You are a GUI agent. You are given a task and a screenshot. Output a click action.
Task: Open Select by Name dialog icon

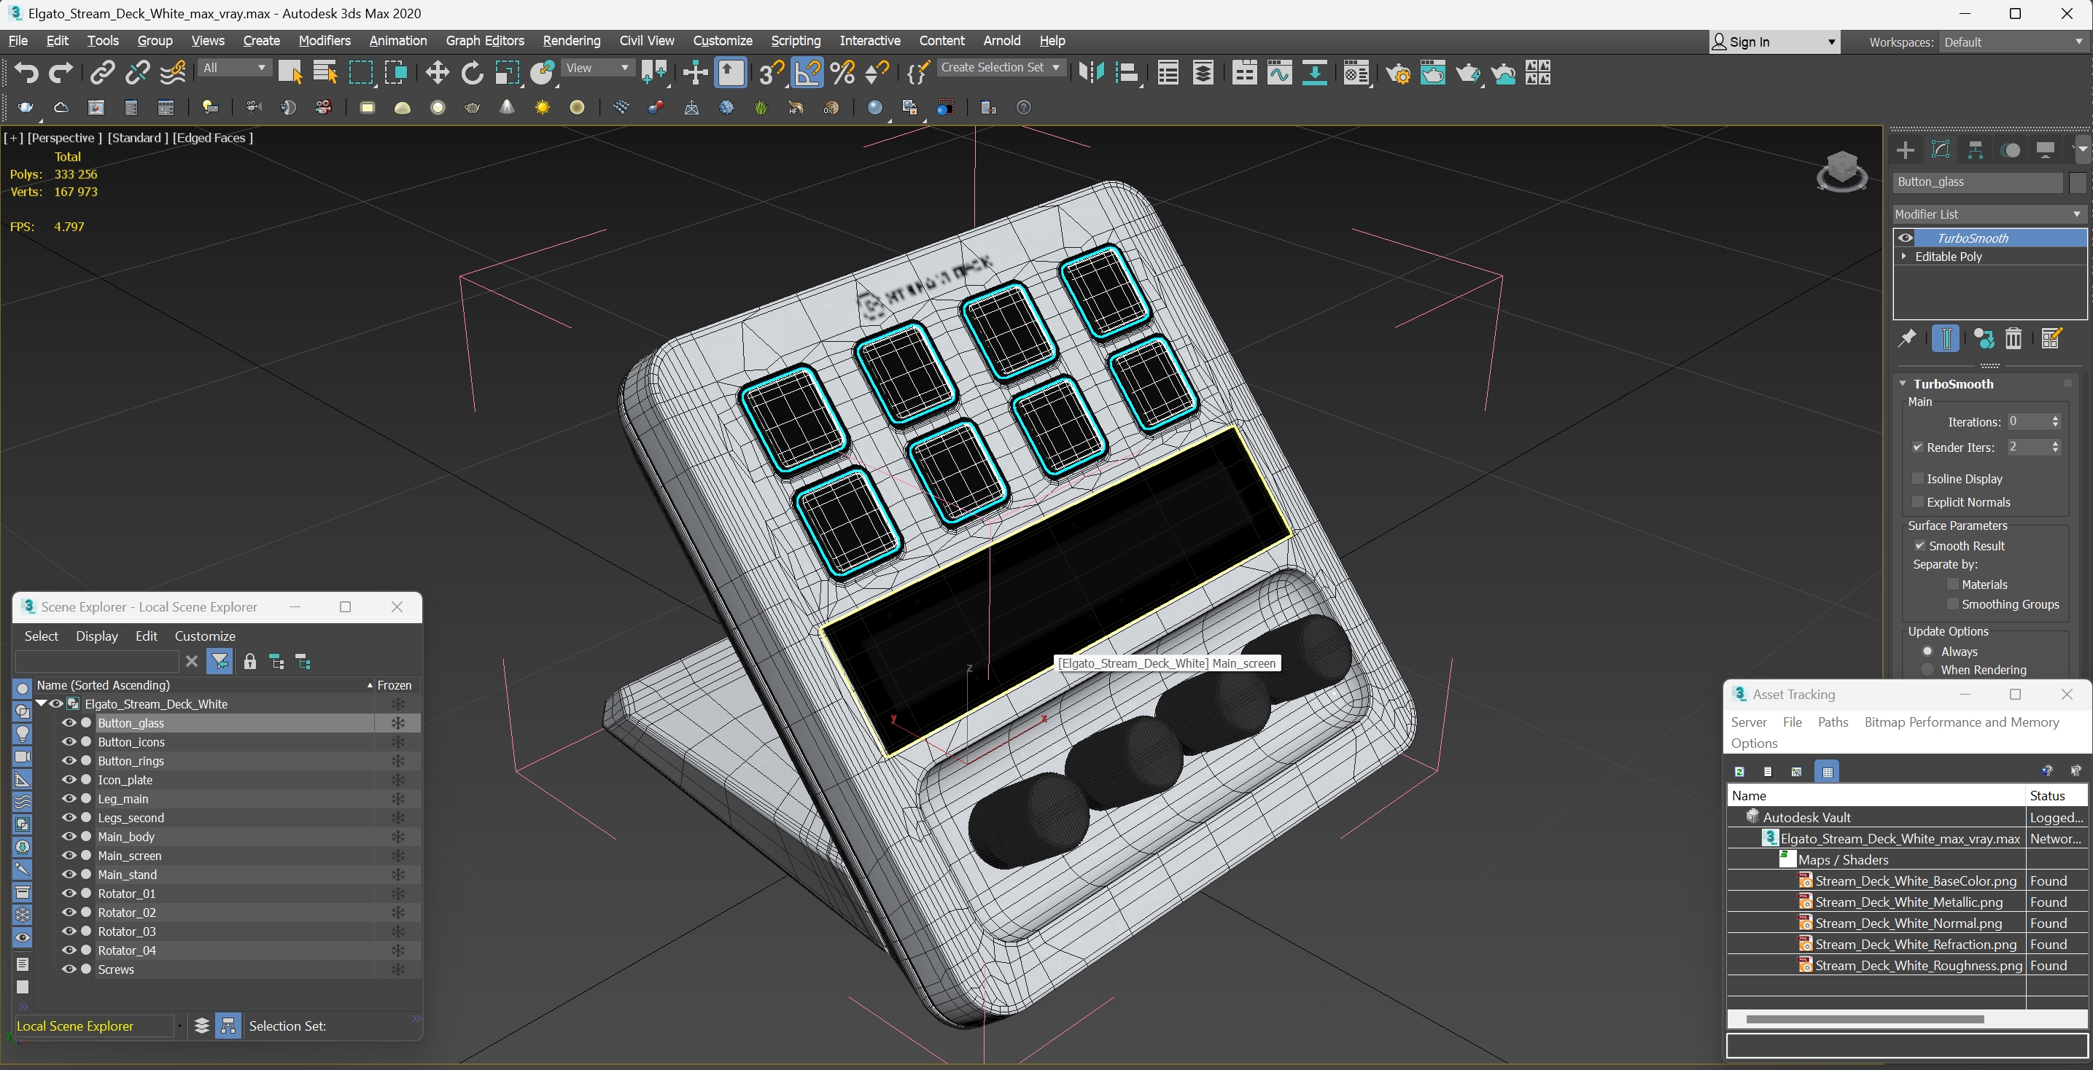click(326, 73)
